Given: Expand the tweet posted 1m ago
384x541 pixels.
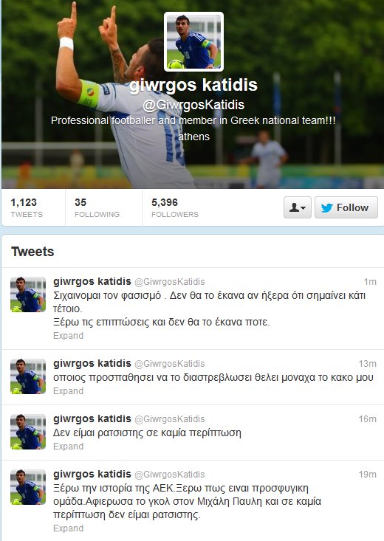Looking at the screenshot, I should tap(68, 336).
